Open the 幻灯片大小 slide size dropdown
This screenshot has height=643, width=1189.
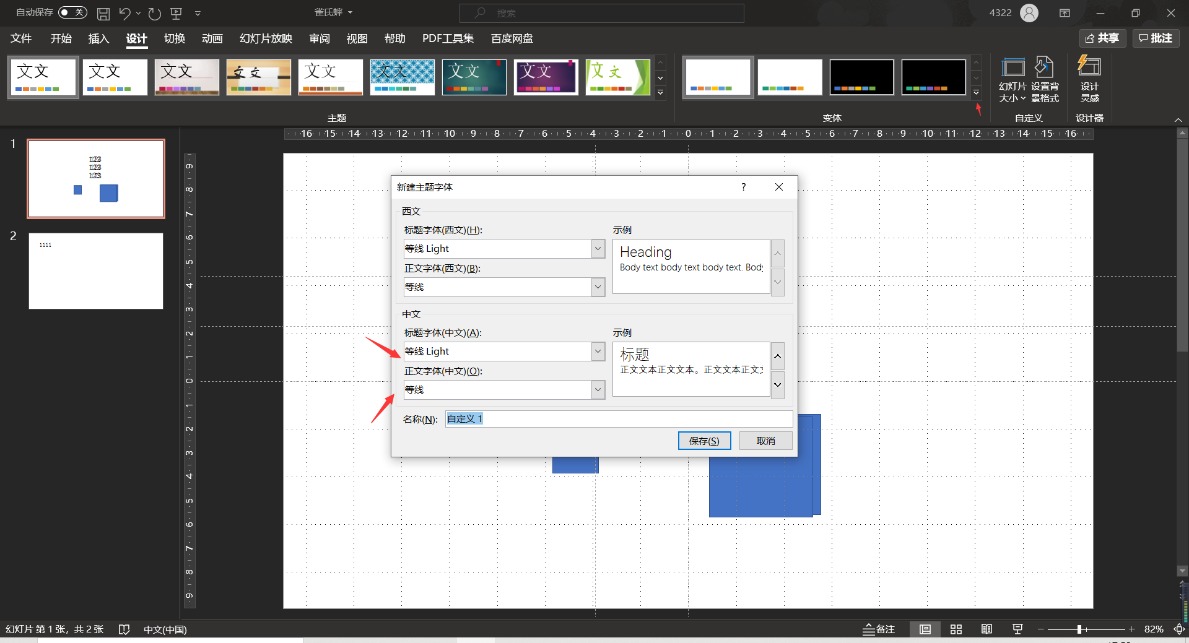1013,80
